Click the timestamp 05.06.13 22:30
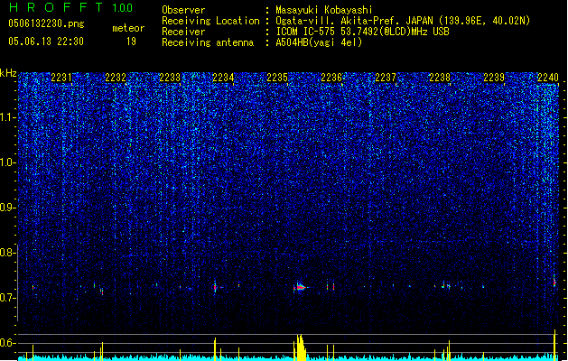 (x=46, y=42)
